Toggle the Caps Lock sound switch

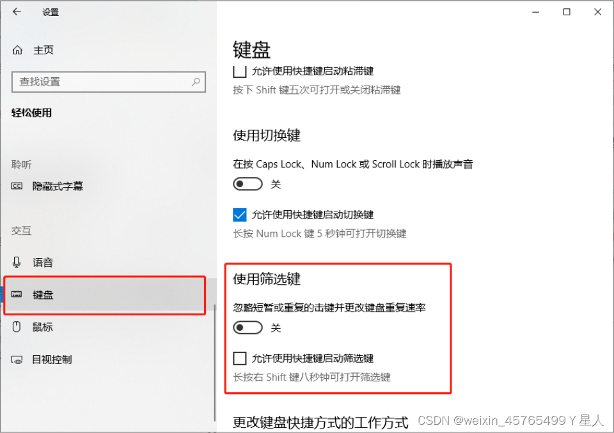(248, 184)
